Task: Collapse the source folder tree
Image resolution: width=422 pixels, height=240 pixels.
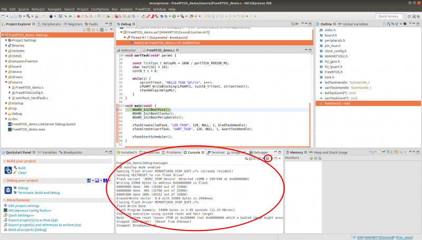Action: (x=6, y=82)
